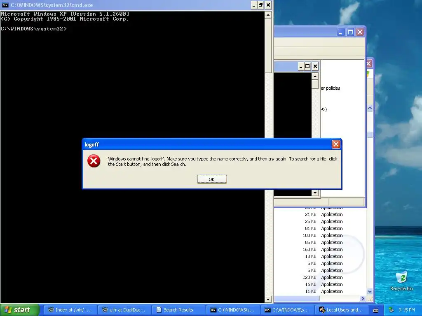This screenshot has width=422, height=316.
Task: Maximize the second, smaller cmd window
Action: 307,66
